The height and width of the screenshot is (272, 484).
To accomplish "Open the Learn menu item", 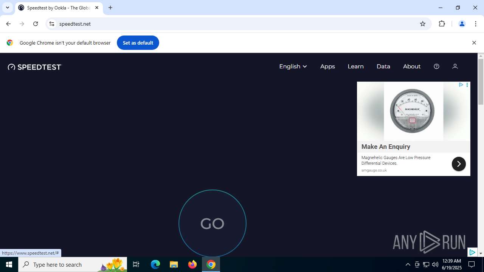I will point(355,66).
